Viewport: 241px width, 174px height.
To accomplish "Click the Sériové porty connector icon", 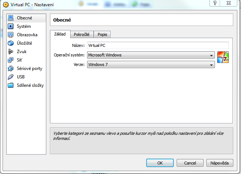I will coord(11,69).
